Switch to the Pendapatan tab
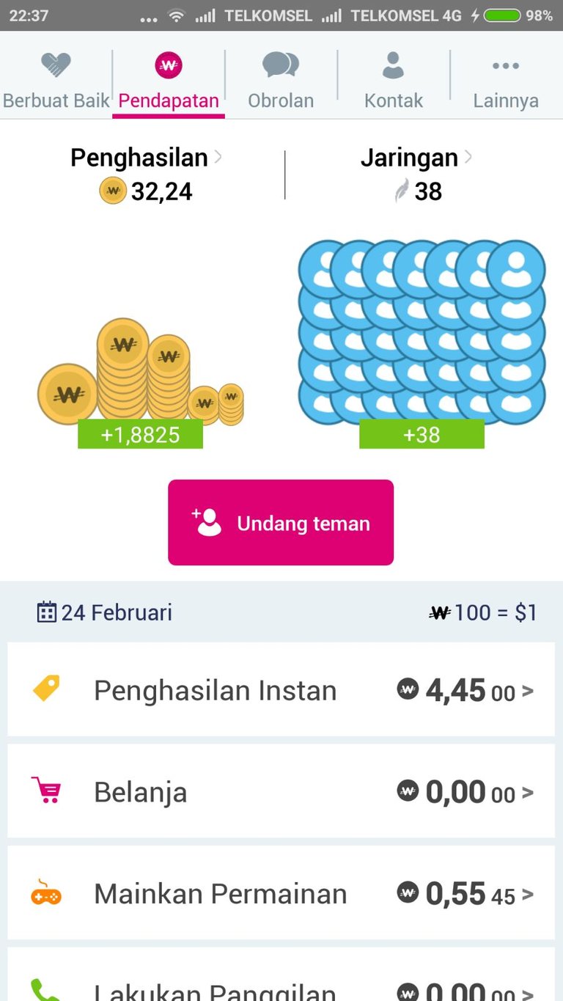Image resolution: width=563 pixels, height=1001 pixels. [169, 81]
